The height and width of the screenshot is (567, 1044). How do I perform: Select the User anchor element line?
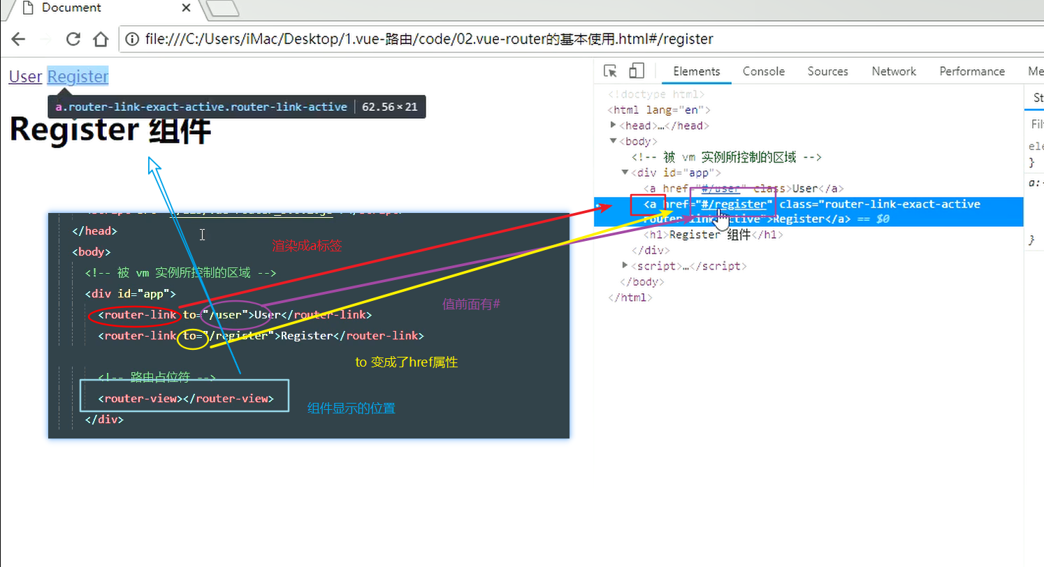click(744, 189)
